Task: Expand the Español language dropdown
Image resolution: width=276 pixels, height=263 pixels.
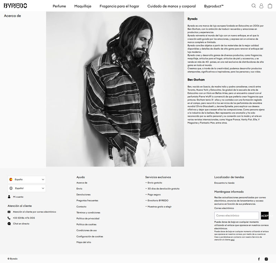Action: click(x=27, y=188)
